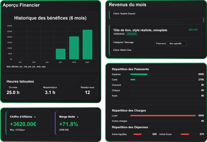Click the août bar in profit chart
The image size is (207, 142).
[74, 48]
